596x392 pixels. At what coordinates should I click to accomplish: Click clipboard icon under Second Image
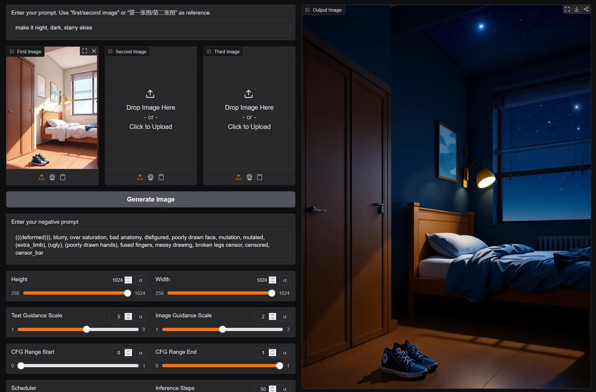[161, 177]
